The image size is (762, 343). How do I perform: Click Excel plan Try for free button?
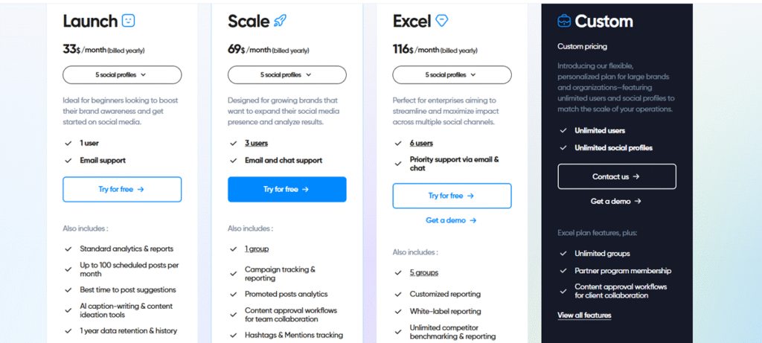(x=452, y=196)
